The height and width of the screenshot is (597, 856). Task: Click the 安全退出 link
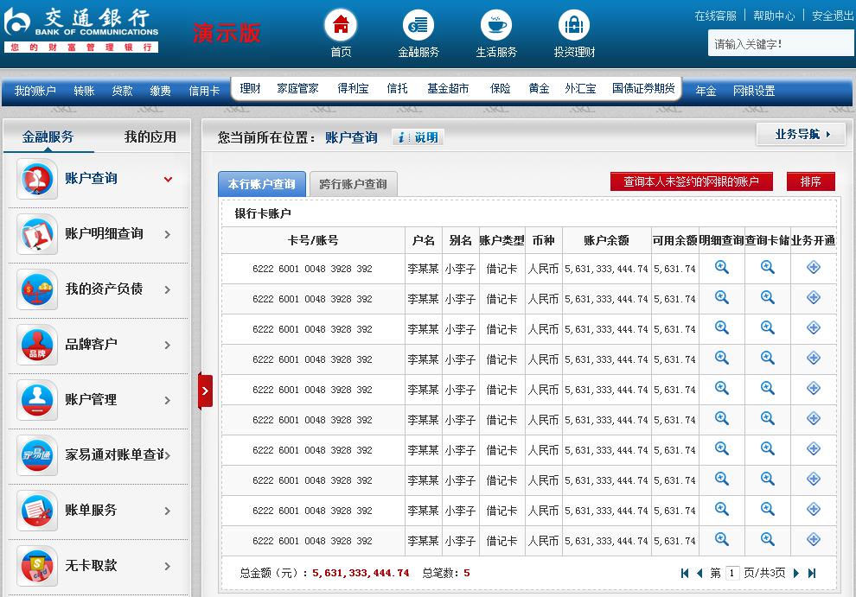[x=832, y=16]
